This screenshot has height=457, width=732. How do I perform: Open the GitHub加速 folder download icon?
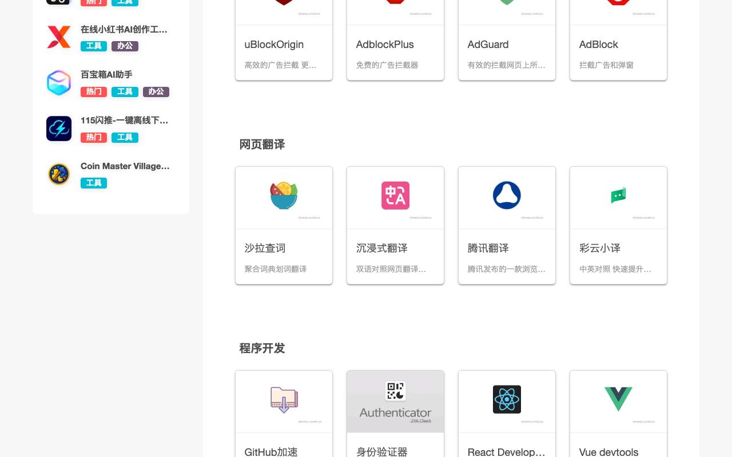(284, 400)
